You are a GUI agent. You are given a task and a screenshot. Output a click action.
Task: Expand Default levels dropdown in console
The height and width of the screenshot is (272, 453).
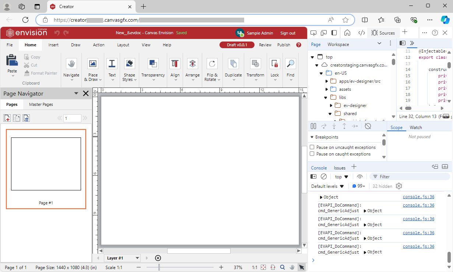[x=327, y=186]
